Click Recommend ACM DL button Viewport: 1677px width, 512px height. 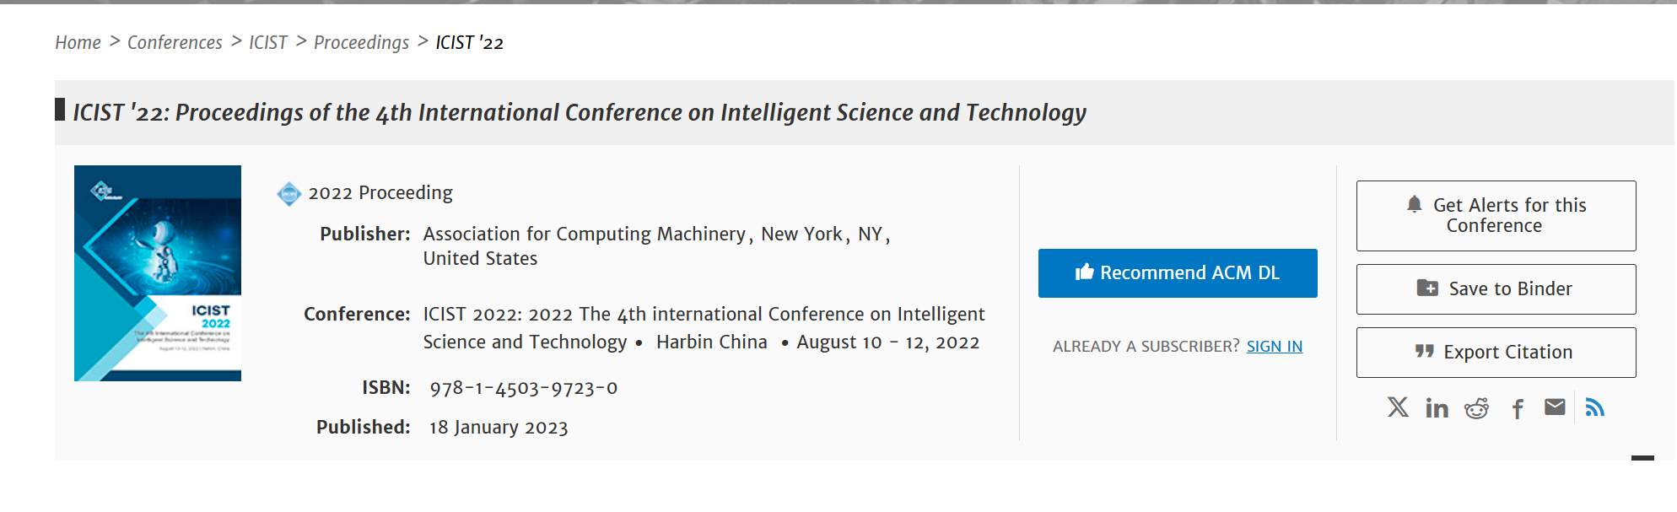[x=1178, y=273]
